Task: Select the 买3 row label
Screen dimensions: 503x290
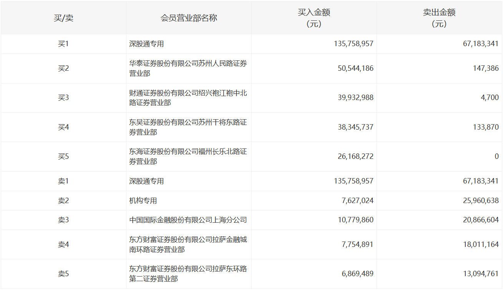Action: [63, 98]
